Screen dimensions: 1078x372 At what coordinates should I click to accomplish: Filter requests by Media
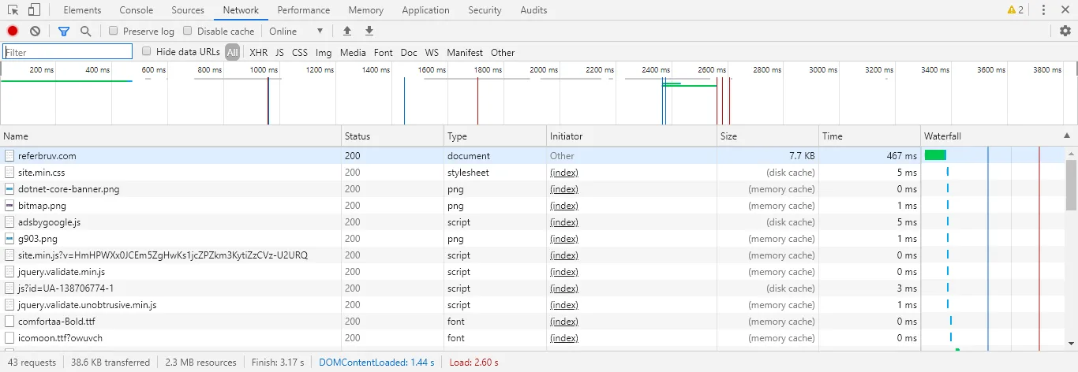(x=353, y=53)
